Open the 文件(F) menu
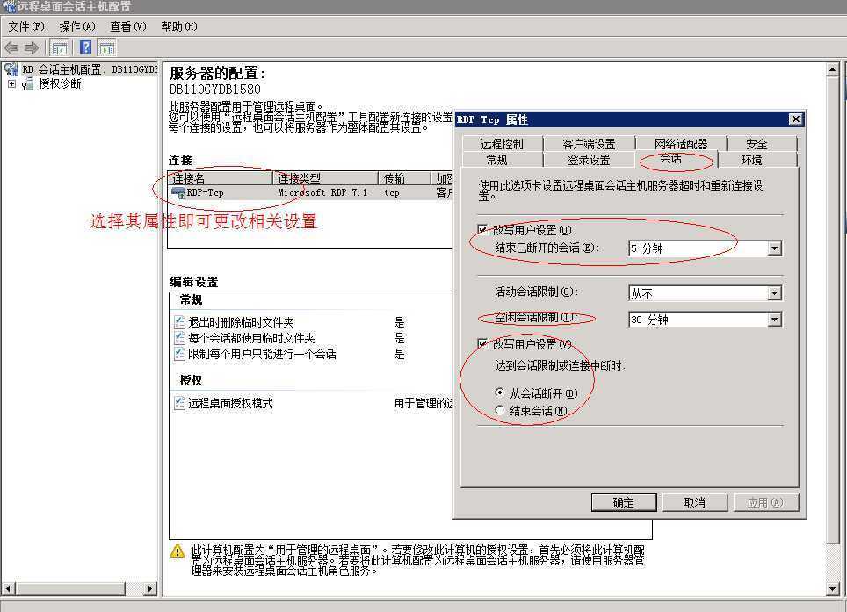 point(26,26)
